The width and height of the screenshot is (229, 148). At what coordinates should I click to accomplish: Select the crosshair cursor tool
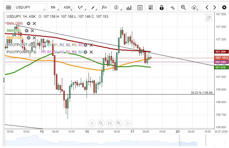(173, 7)
